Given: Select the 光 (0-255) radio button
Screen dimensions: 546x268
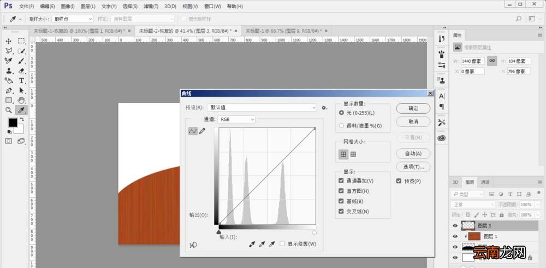Looking at the screenshot, I should click(x=341, y=113).
